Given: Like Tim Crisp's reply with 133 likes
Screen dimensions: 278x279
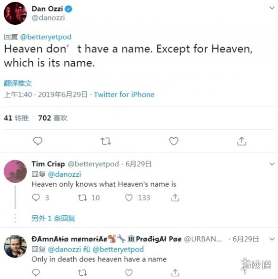Looking at the screenshot, I should [129, 198].
